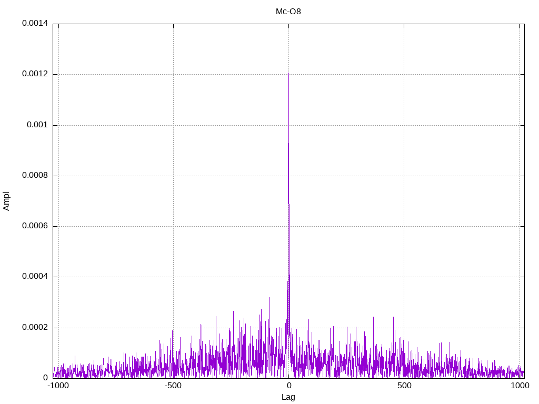The height and width of the screenshot is (404, 539).
Task: Click the y-axis tick value 0.0008
Action: 35,175
